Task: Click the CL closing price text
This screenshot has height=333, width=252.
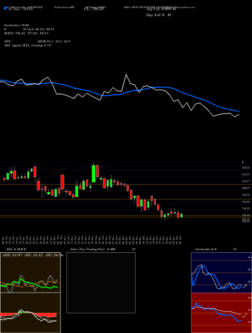Action: (x=94, y=9)
